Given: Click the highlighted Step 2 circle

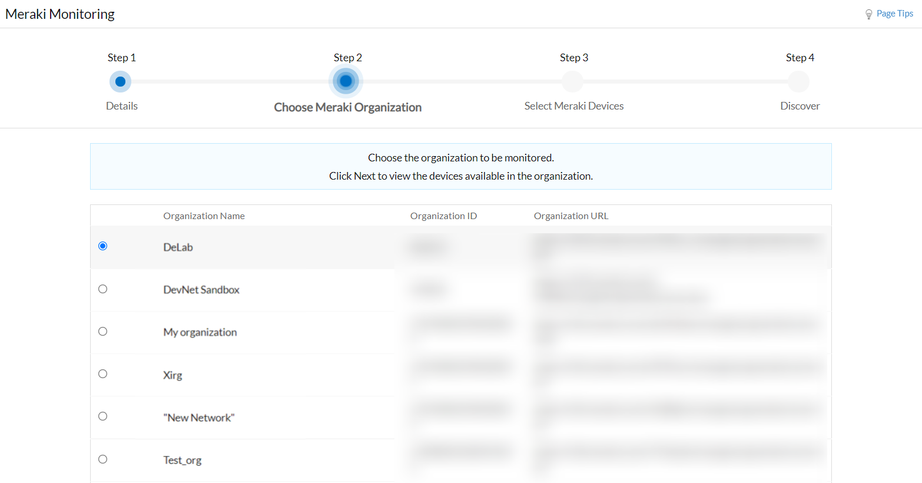Looking at the screenshot, I should (x=346, y=81).
